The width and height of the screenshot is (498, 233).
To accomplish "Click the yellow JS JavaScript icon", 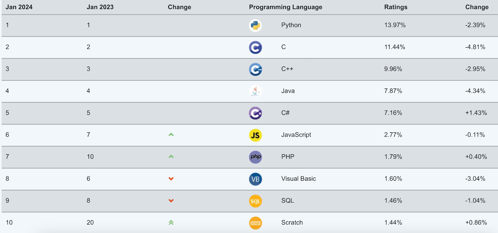I will point(255,135).
